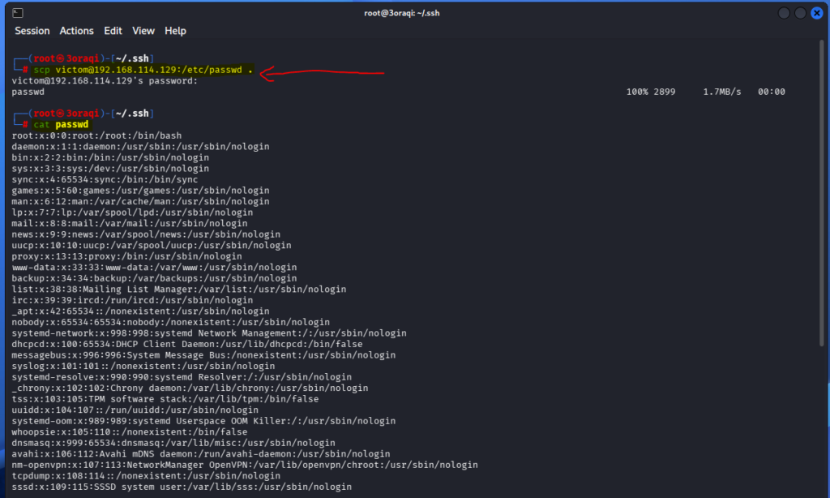830x498 pixels.
Task: Click the 'password:' prompt line
Action: [x=105, y=81]
